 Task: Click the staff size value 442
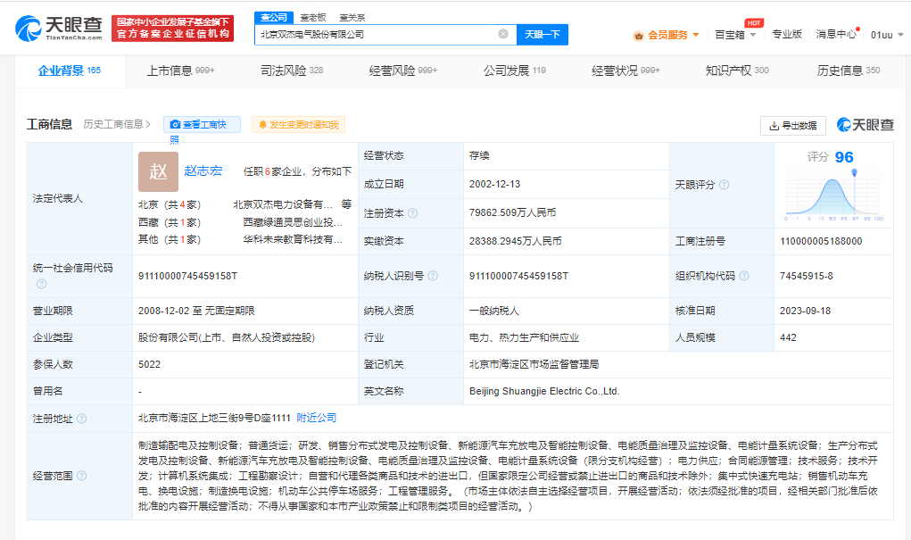coord(789,337)
